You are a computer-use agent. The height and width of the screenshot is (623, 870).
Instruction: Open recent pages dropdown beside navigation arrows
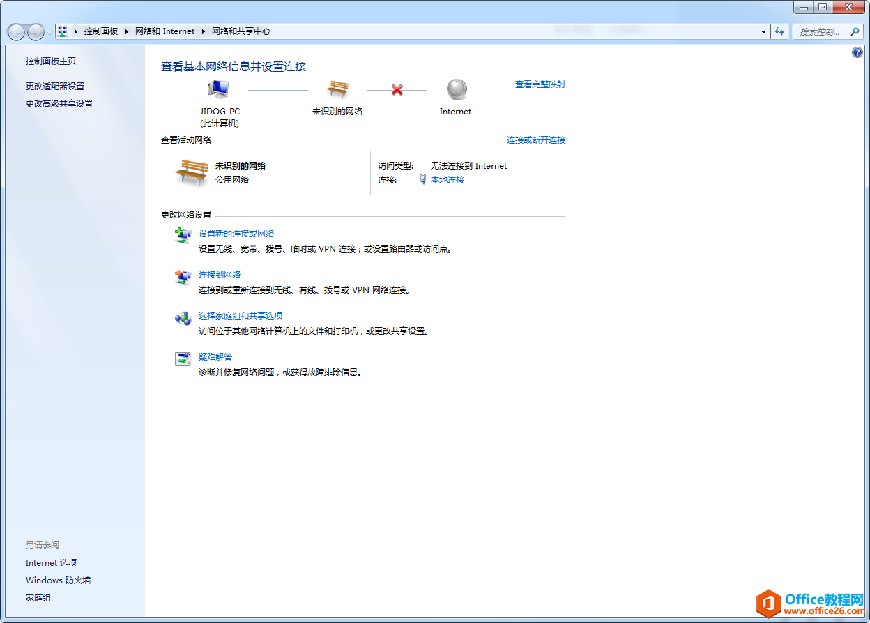click(x=49, y=32)
